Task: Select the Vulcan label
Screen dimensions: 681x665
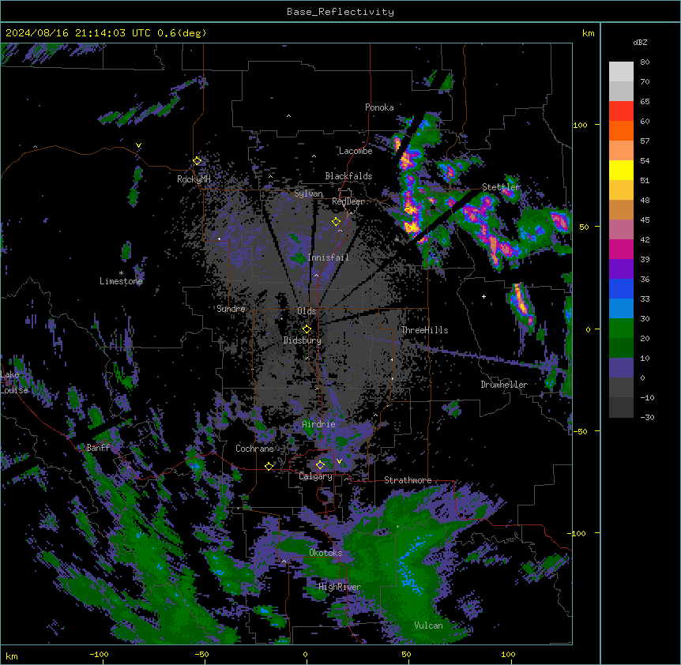Action: point(429,626)
